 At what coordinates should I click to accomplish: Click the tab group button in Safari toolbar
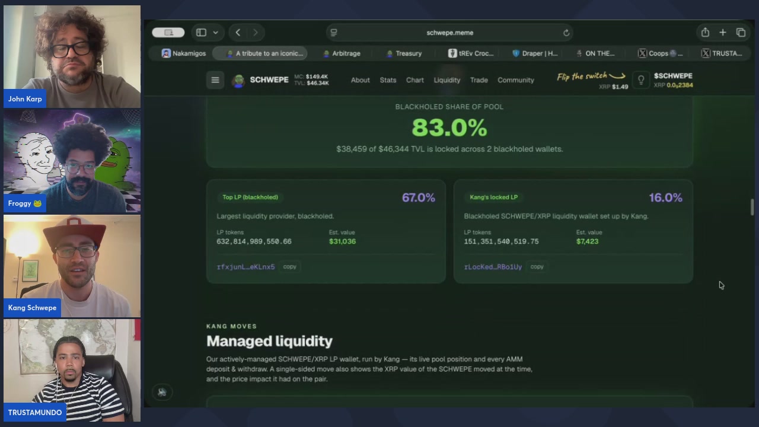pyautogui.click(x=168, y=33)
